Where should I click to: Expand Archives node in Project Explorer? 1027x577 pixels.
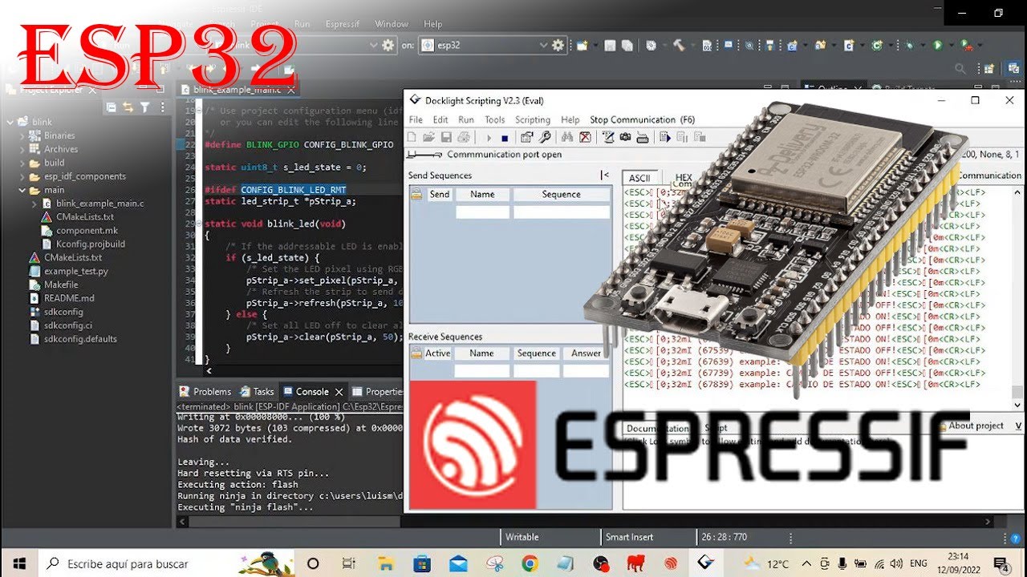tap(22, 149)
